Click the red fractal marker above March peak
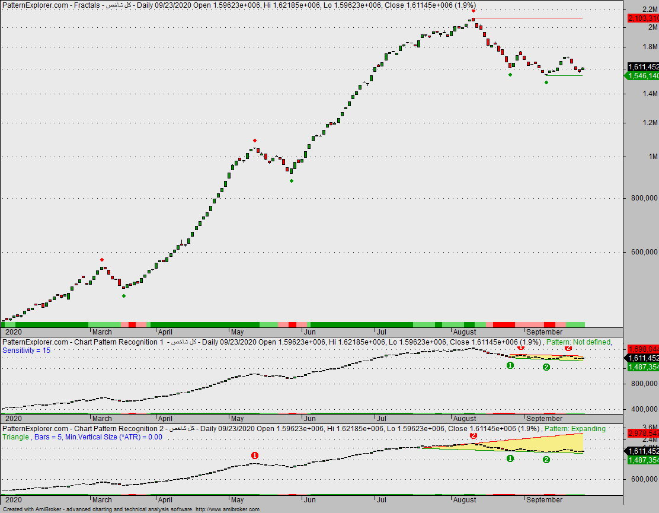The image size is (659, 513). click(x=102, y=260)
